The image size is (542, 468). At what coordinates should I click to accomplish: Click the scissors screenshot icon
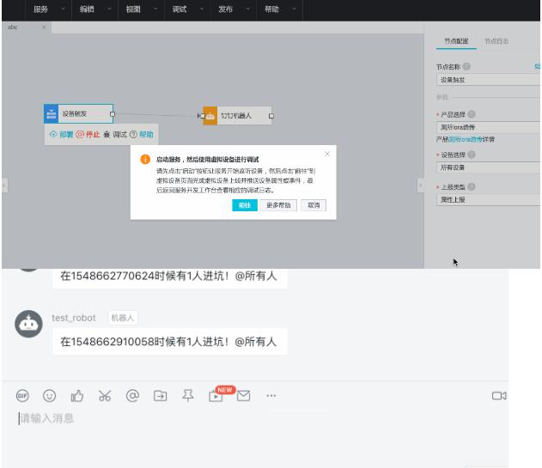105,396
